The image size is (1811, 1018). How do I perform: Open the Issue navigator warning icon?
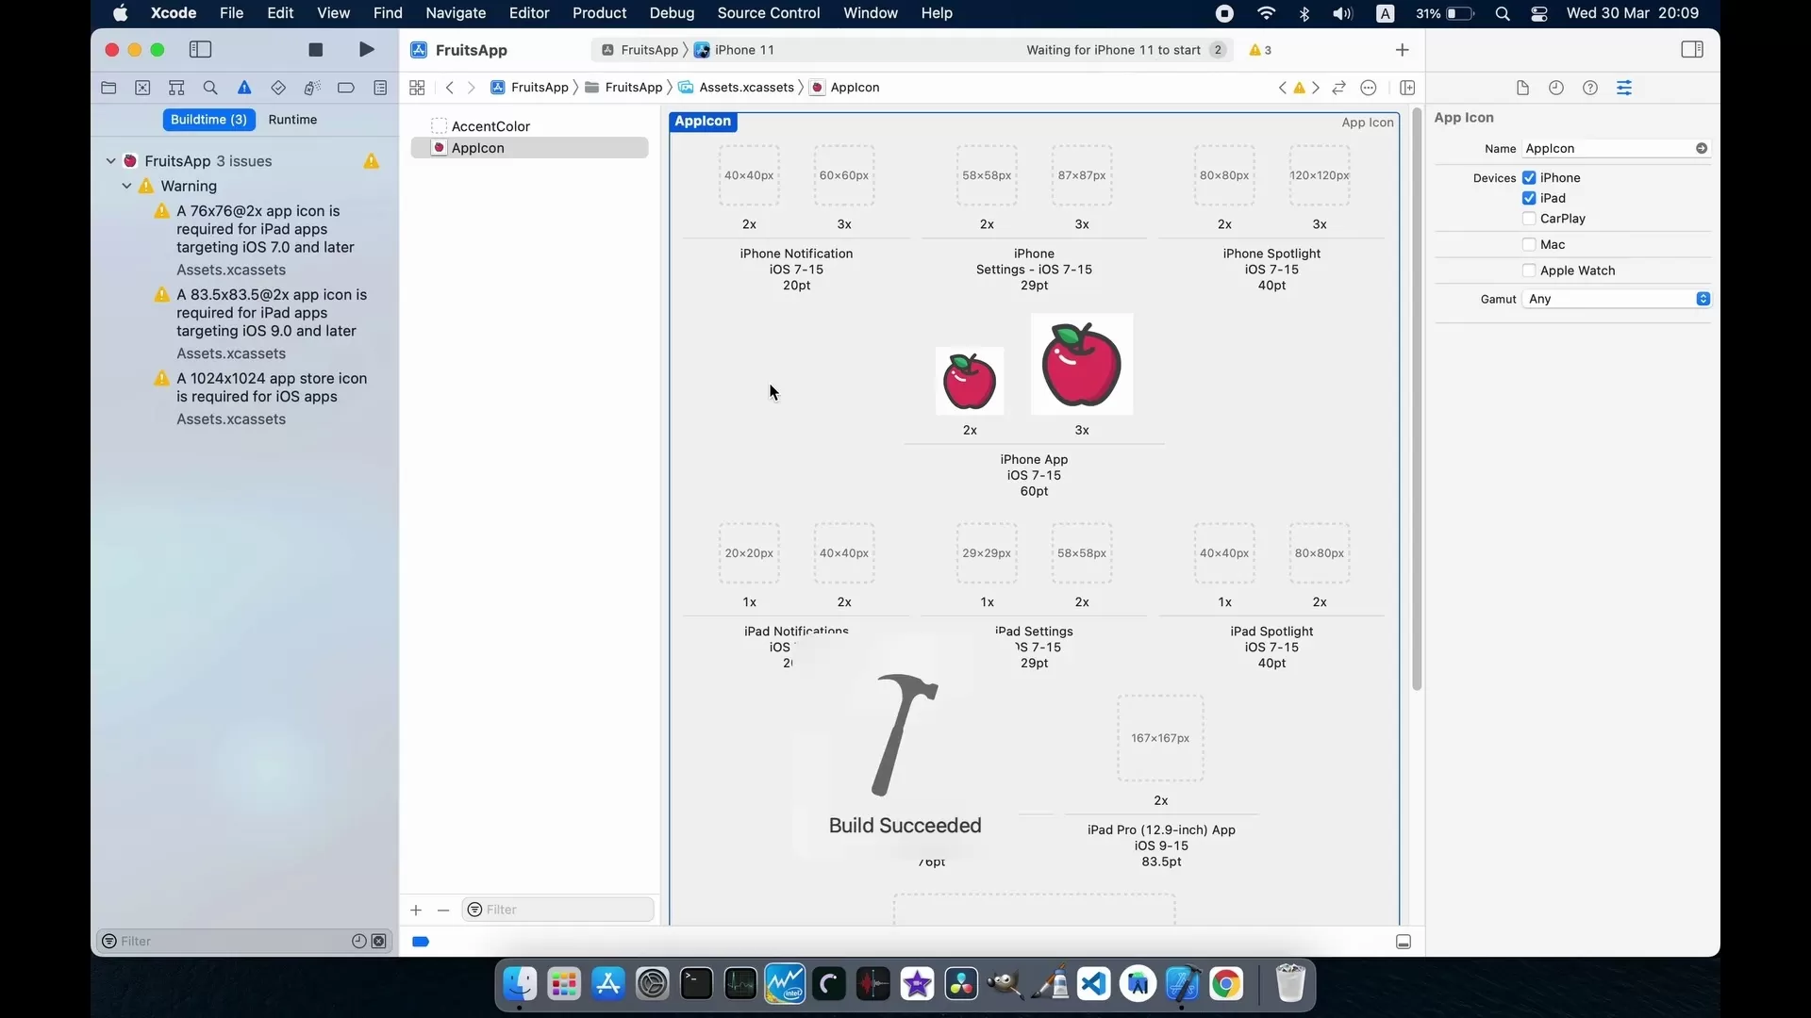(x=244, y=88)
